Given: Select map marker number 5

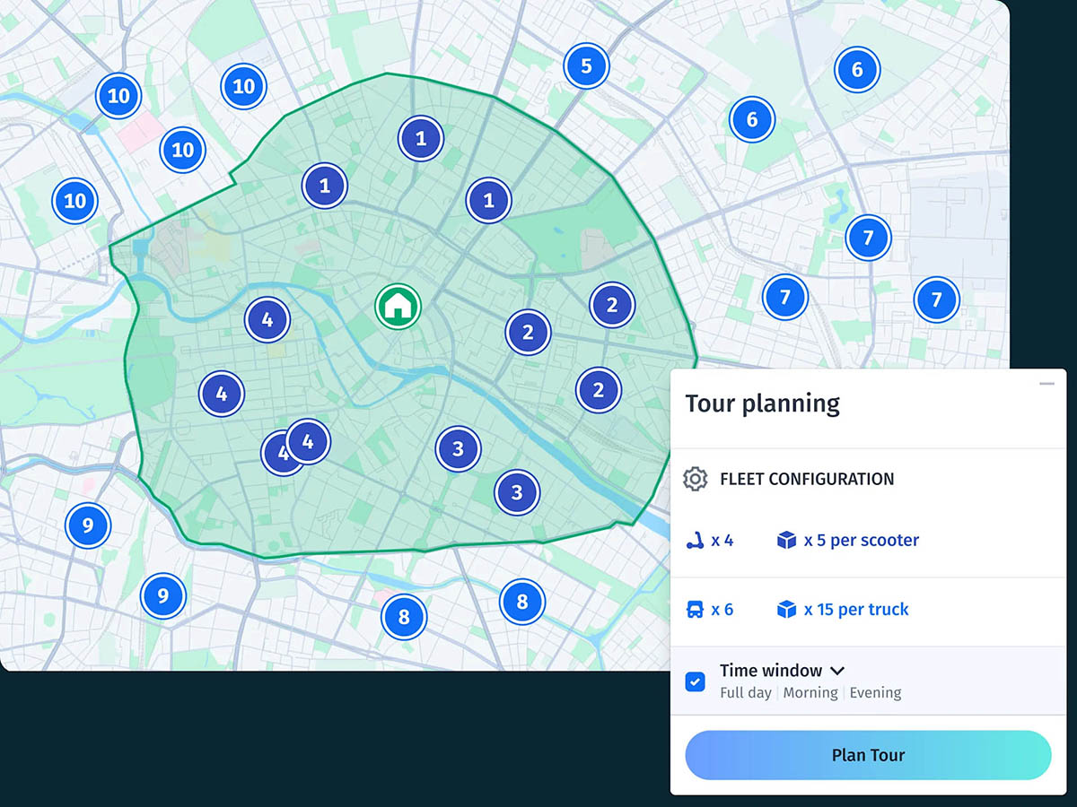Looking at the screenshot, I should pyautogui.click(x=586, y=66).
